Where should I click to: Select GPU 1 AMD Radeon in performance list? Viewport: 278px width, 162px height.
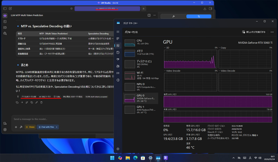[x=141, y=110]
